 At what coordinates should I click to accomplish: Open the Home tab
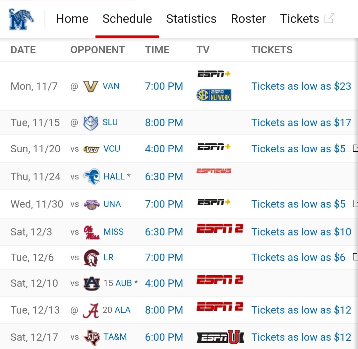point(72,19)
